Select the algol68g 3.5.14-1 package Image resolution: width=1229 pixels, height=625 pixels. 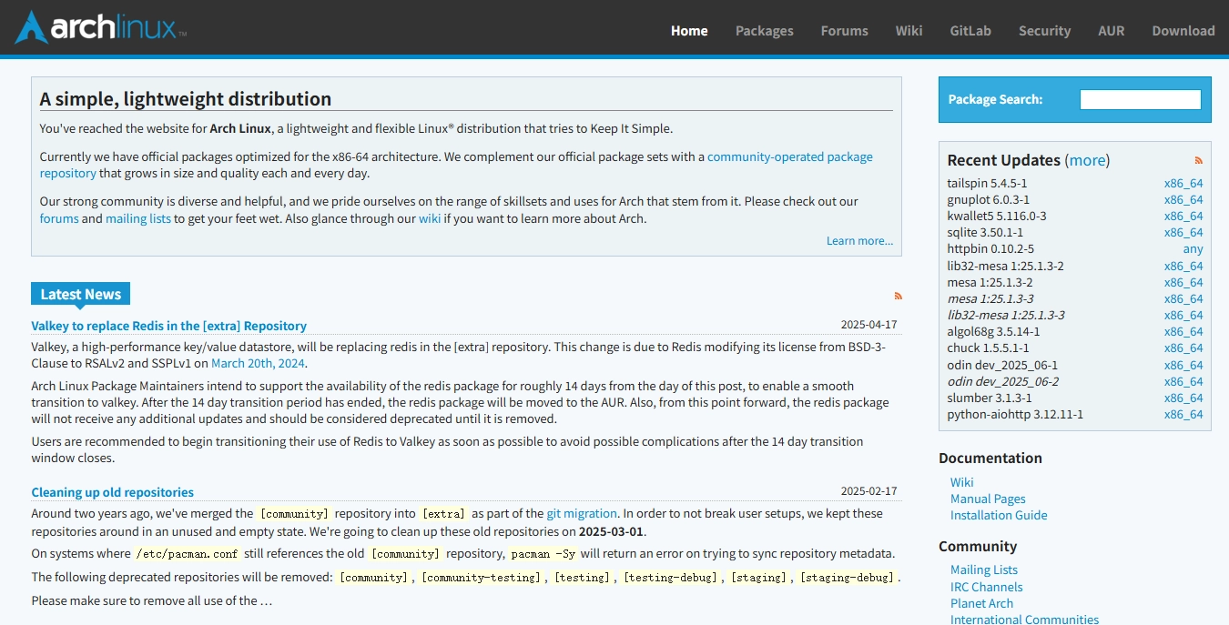coord(994,331)
